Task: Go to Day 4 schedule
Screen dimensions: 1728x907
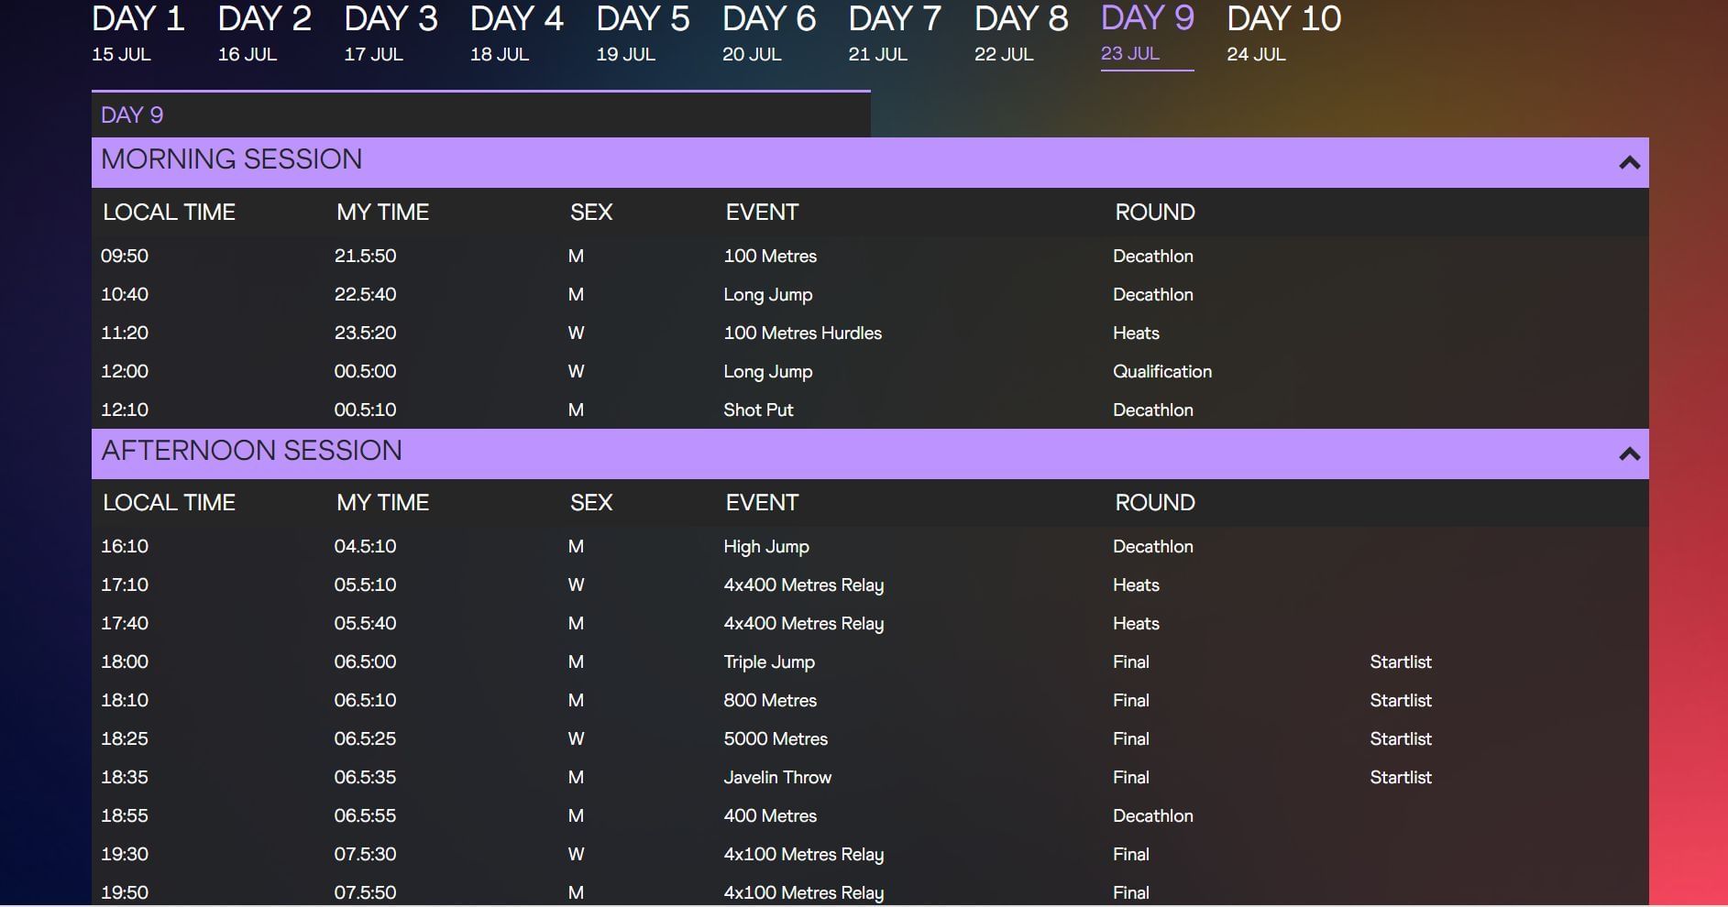Action: click(516, 33)
